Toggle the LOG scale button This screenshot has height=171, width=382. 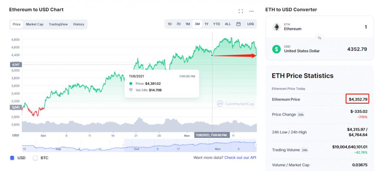pos(250,24)
